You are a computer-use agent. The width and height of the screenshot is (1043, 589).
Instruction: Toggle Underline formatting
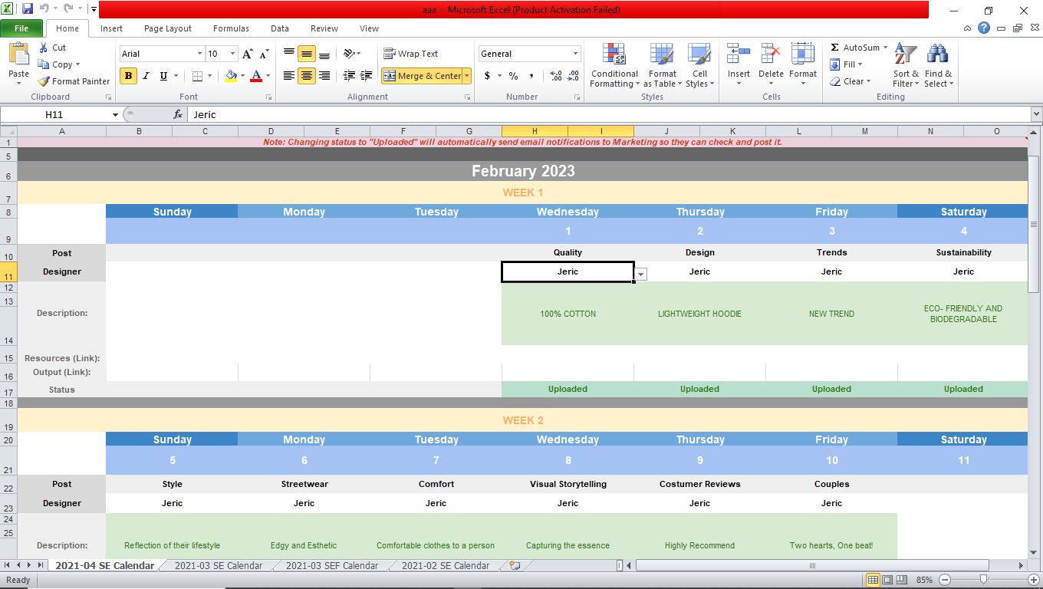(163, 76)
